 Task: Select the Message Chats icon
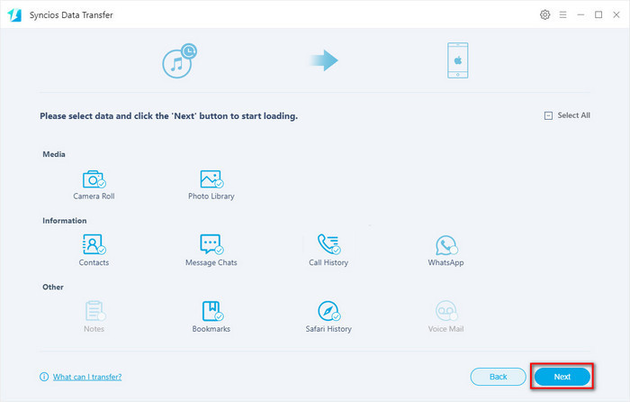(211, 244)
